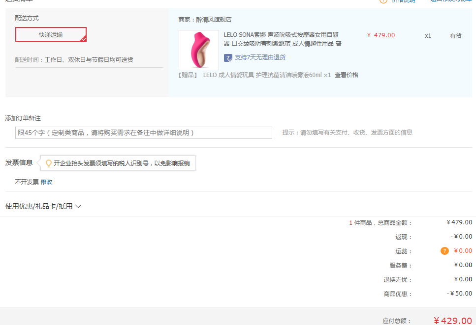Click the 服务费 ¥0.00 value

[463, 265]
